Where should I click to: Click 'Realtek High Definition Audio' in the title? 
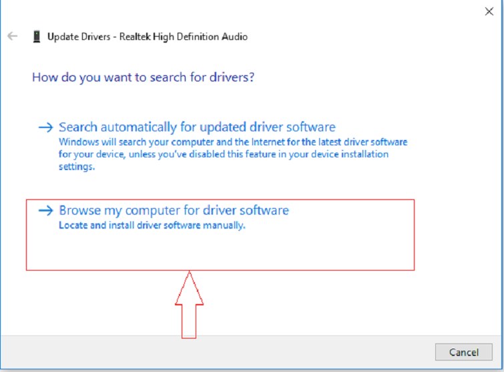(x=184, y=37)
